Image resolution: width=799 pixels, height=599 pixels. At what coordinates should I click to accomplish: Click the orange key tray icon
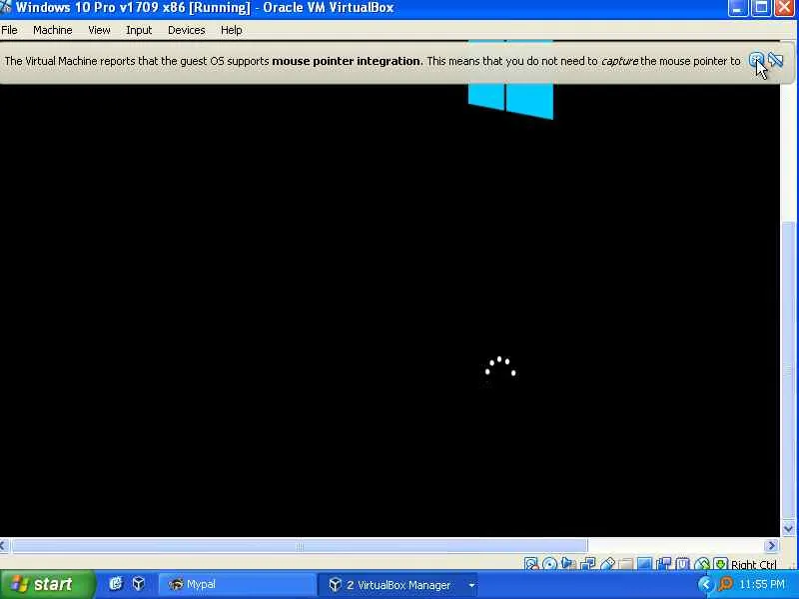(725, 584)
